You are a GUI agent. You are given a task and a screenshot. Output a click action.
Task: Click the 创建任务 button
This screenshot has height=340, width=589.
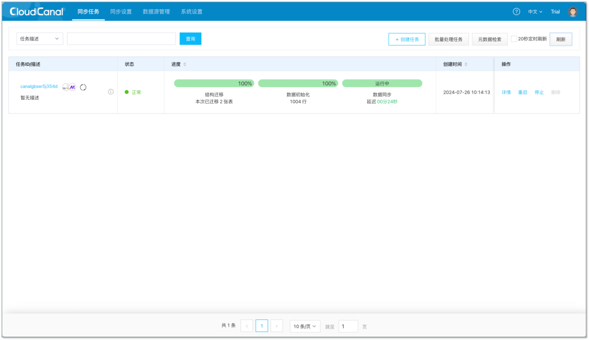(x=407, y=39)
